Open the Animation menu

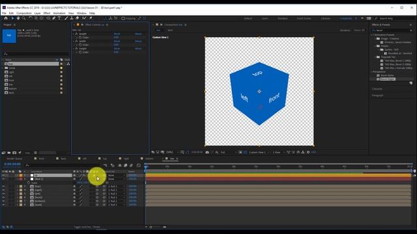(59, 13)
